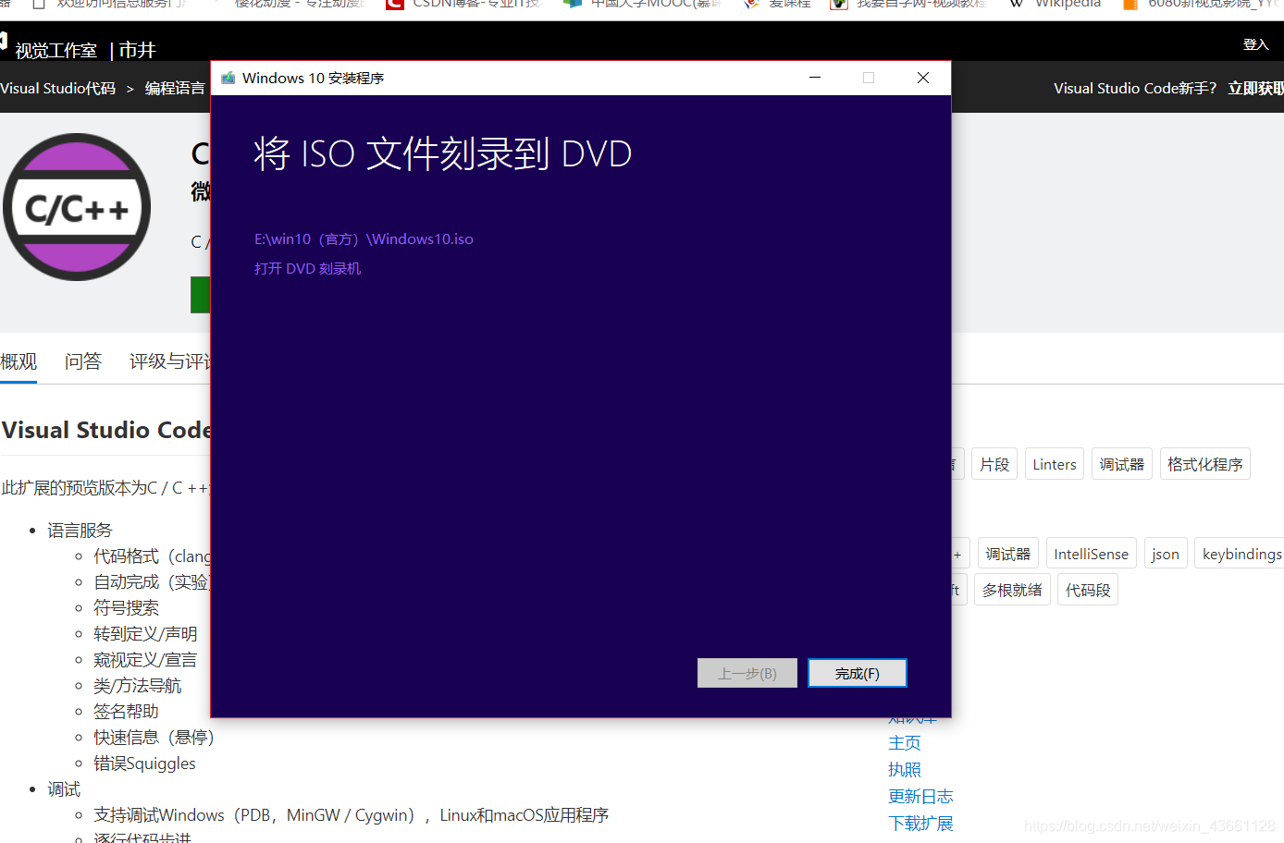Image resolution: width=1284 pixels, height=843 pixels.
Task: Open the 更新日志 changelog link
Action: coord(920,797)
